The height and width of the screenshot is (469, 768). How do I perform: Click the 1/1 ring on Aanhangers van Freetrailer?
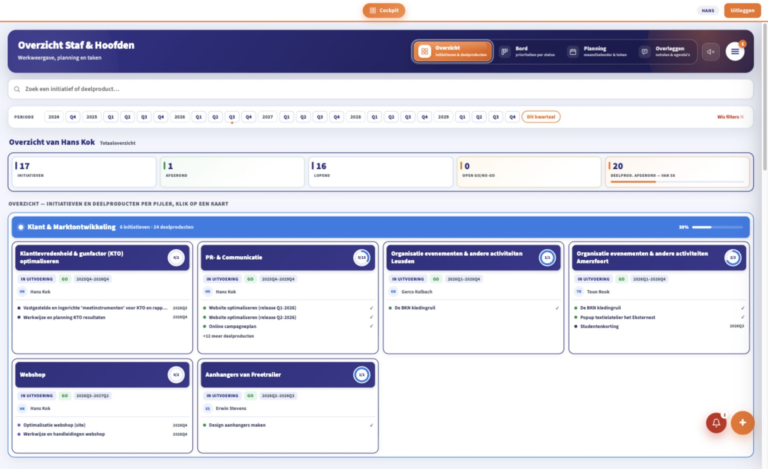(361, 375)
